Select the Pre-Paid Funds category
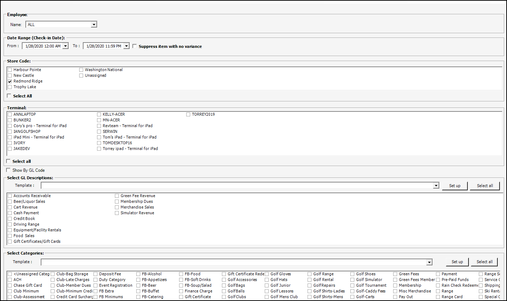 pyautogui.click(x=438, y=280)
